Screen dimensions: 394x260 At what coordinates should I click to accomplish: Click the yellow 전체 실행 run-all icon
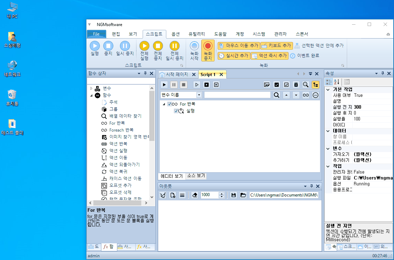click(144, 46)
